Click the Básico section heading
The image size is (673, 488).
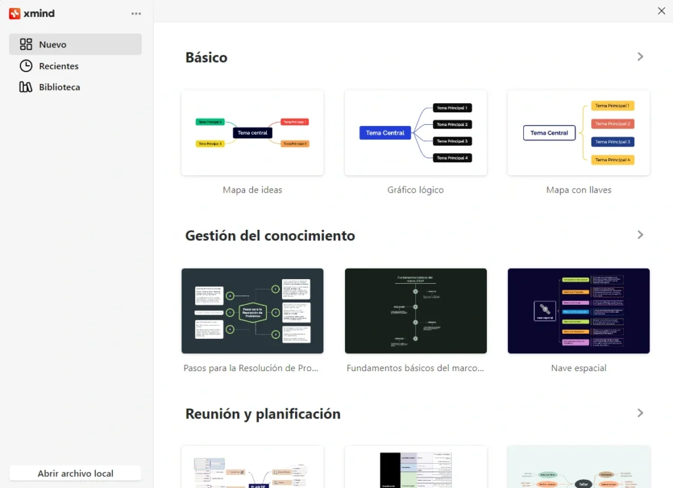tap(206, 57)
